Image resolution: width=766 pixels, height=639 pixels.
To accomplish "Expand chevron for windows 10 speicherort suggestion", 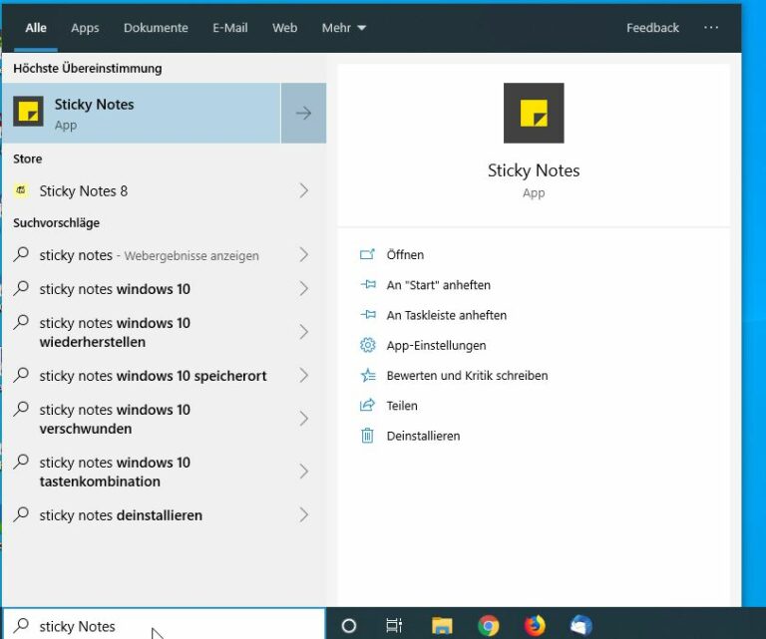I will tap(304, 375).
